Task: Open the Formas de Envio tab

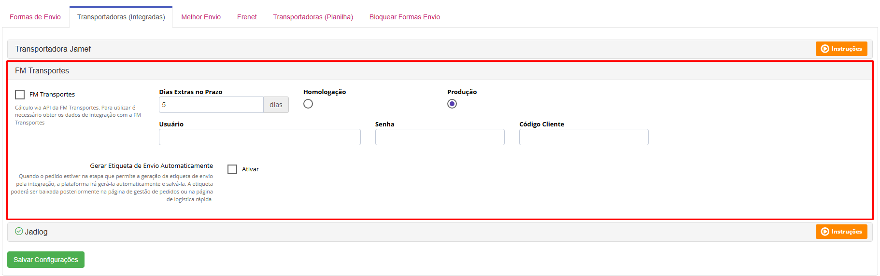Action: pos(35,17)
